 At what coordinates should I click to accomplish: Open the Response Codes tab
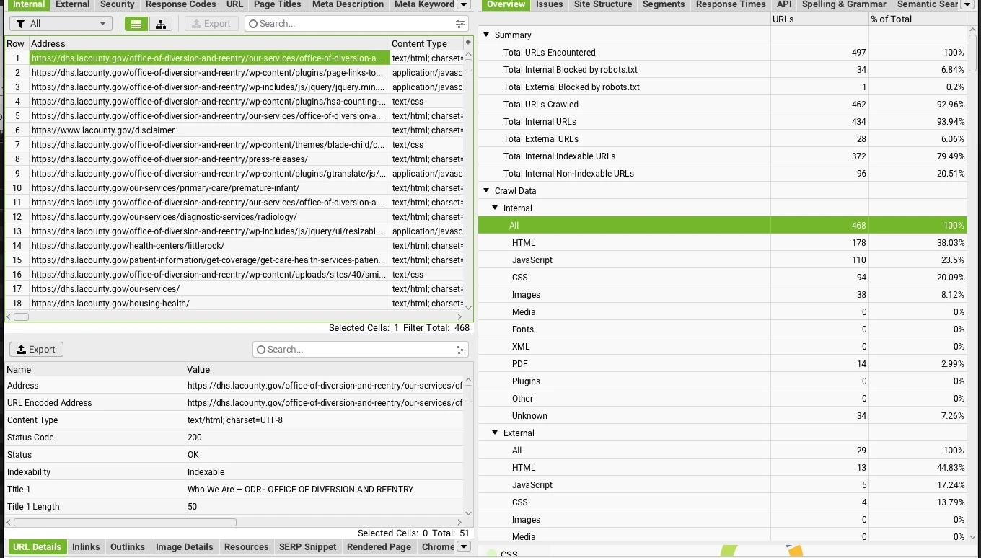point(180,4)
